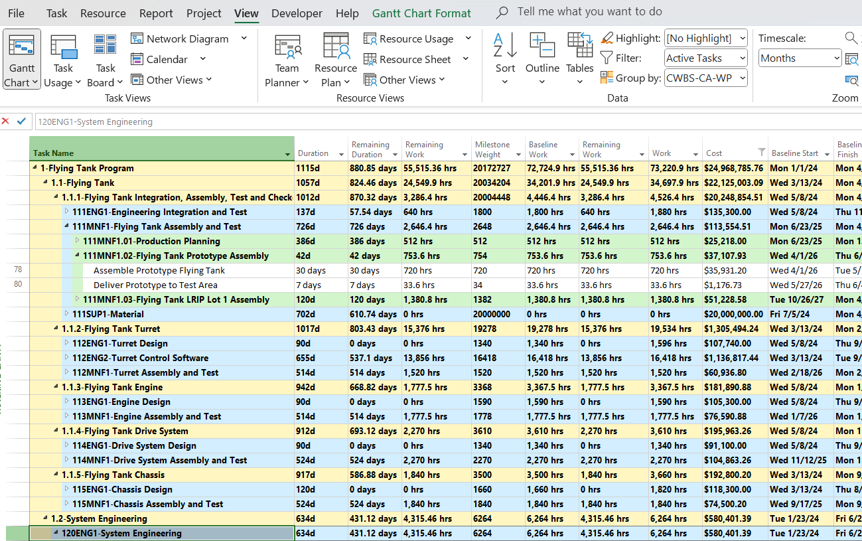Switch to the Calendar view
This screenshot has width=862, height=541.
[x=159, y=59]
